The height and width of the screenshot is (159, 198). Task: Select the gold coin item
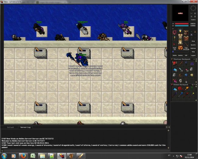(192, 75)
